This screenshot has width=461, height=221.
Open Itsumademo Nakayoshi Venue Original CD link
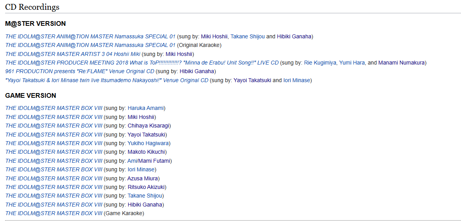(x=107, y=80)
